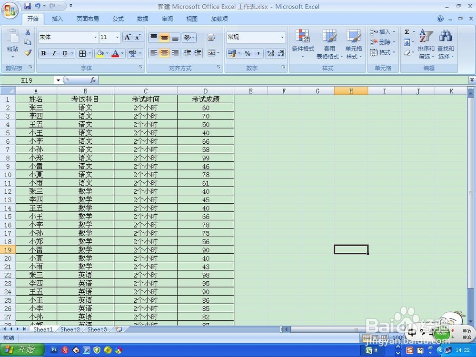Viewport: 476px width, 357px height.
Task: Click the Clear eraser icon
Action: click(x=407, y=52)
